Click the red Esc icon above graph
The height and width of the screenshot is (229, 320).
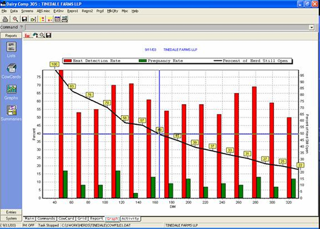pyautogui.click(x=27, y=35)
